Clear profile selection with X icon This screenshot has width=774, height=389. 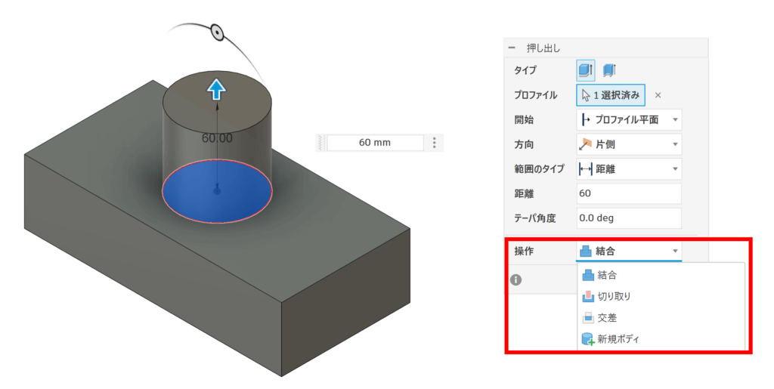(658, 95)
